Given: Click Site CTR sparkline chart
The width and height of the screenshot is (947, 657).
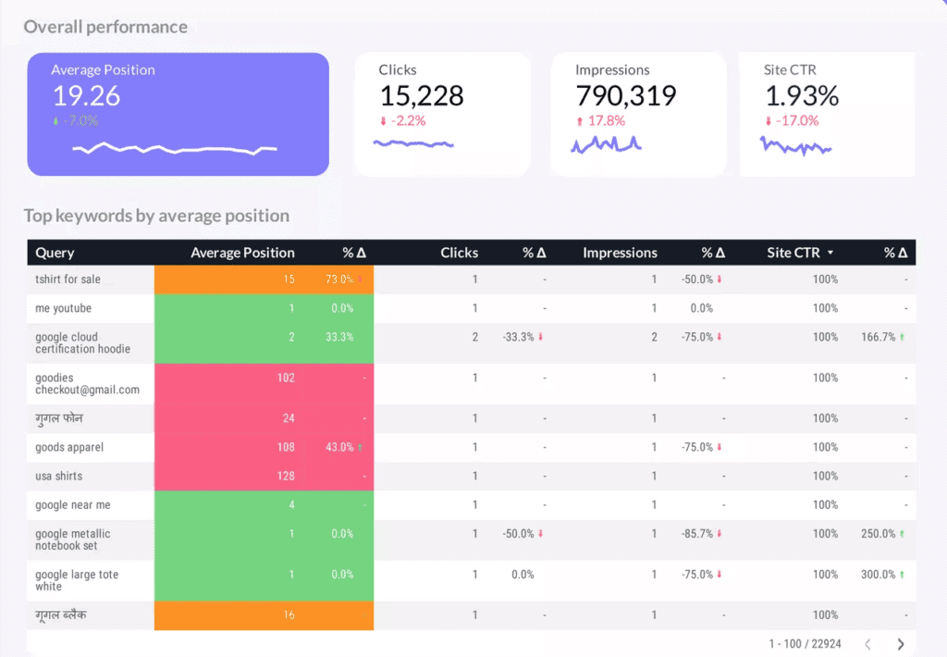Looking at the screenshot, I should [796, 145].
